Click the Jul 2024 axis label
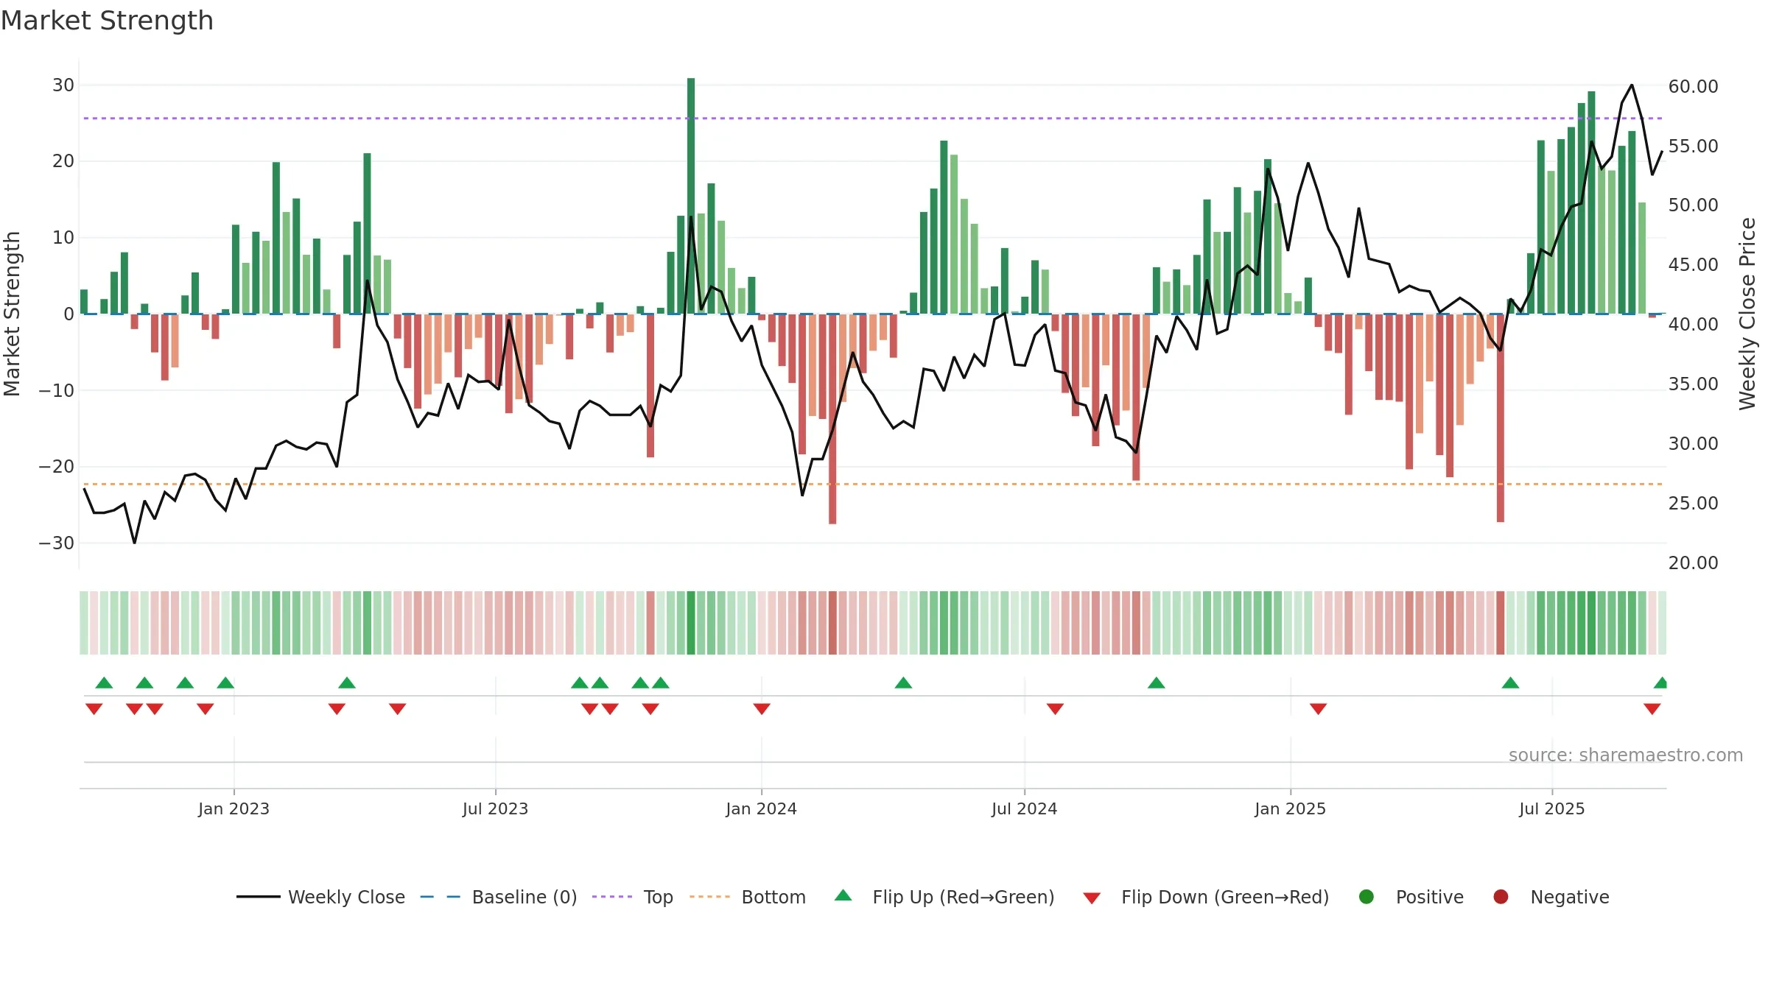 [x=1025, y=809]
